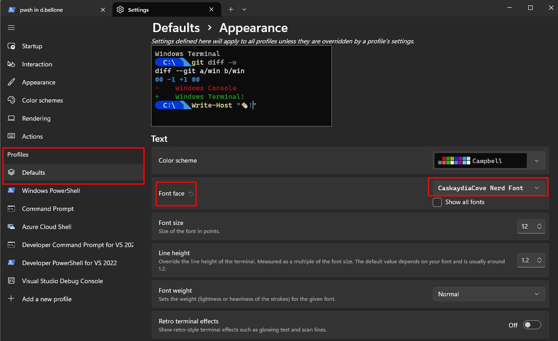558x341 pixels.
Task: Expand the Color scheme Campbell dropdown
Action: point(536,161)
